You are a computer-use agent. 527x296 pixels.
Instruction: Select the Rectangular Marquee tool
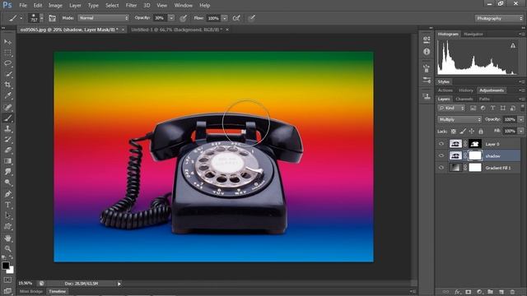[x=7, y=53]
